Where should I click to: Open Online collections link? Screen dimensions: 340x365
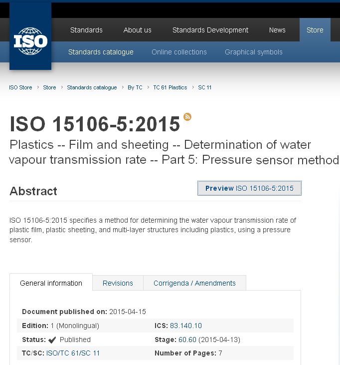click(x=179, y=52)
